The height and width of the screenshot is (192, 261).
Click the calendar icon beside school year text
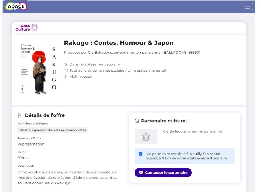pos(66,70)
